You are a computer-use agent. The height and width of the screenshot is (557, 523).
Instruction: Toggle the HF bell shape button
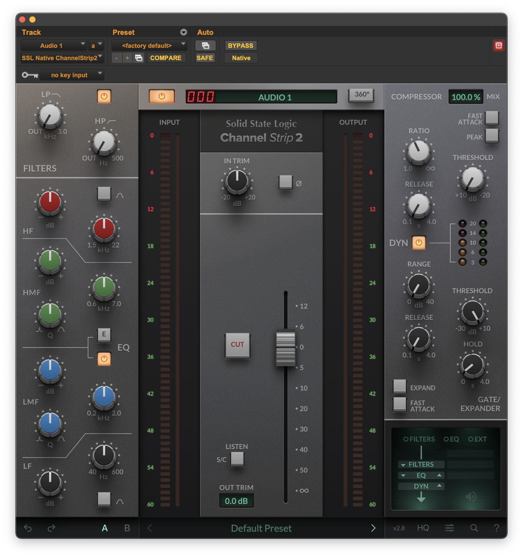pos(104,194)
